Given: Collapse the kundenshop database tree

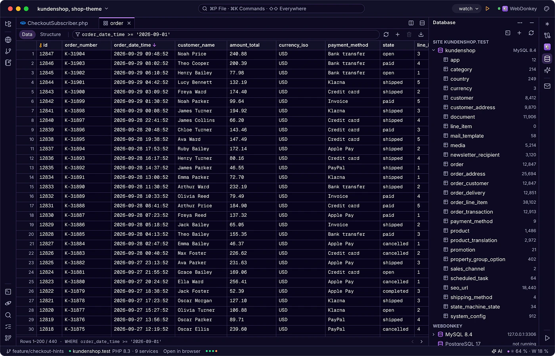Looking at the screenshot, I should tap(434, 50).
